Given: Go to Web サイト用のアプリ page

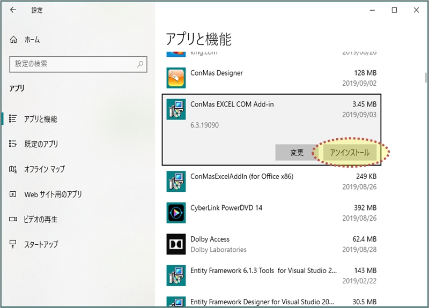Looking at the screenshot, I should pyautogui.click(x=53, y=194).
